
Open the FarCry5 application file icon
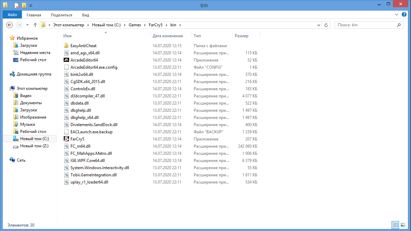pyautogui.click(x=67, y=139)
